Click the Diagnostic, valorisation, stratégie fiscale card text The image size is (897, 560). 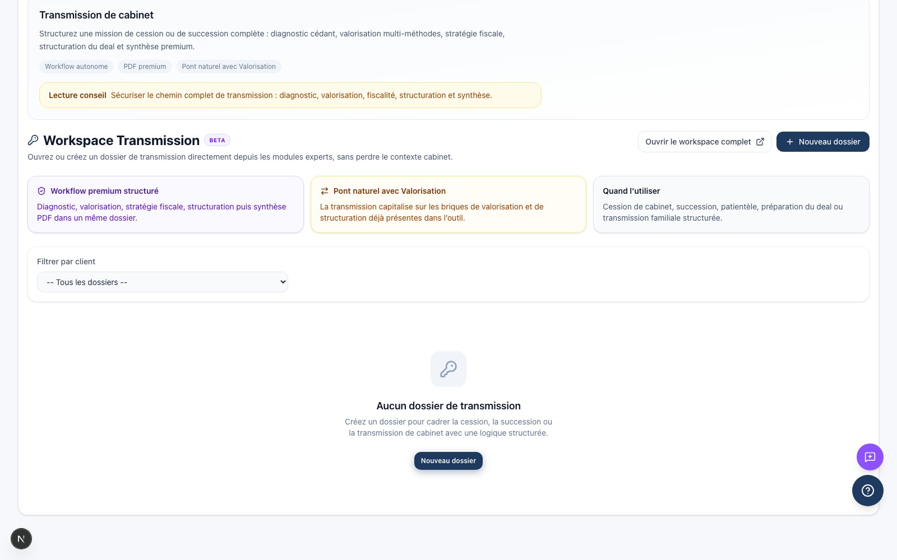click(x=161, y=212)
